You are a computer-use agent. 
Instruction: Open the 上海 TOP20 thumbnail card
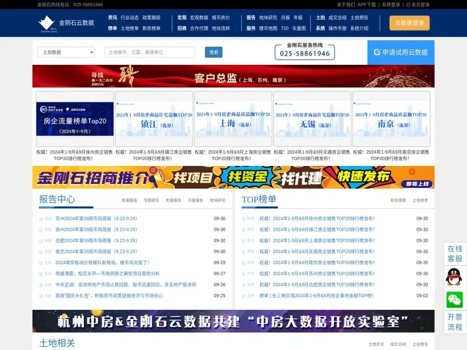[233, 119]
